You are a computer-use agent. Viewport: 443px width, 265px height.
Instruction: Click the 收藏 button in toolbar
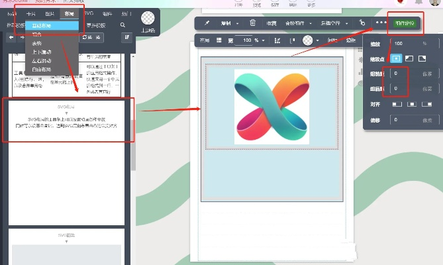pyautogui.click(x=271, y=23)
